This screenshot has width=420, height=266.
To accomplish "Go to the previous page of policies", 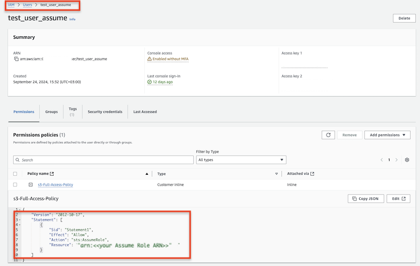I will (382, 160).
